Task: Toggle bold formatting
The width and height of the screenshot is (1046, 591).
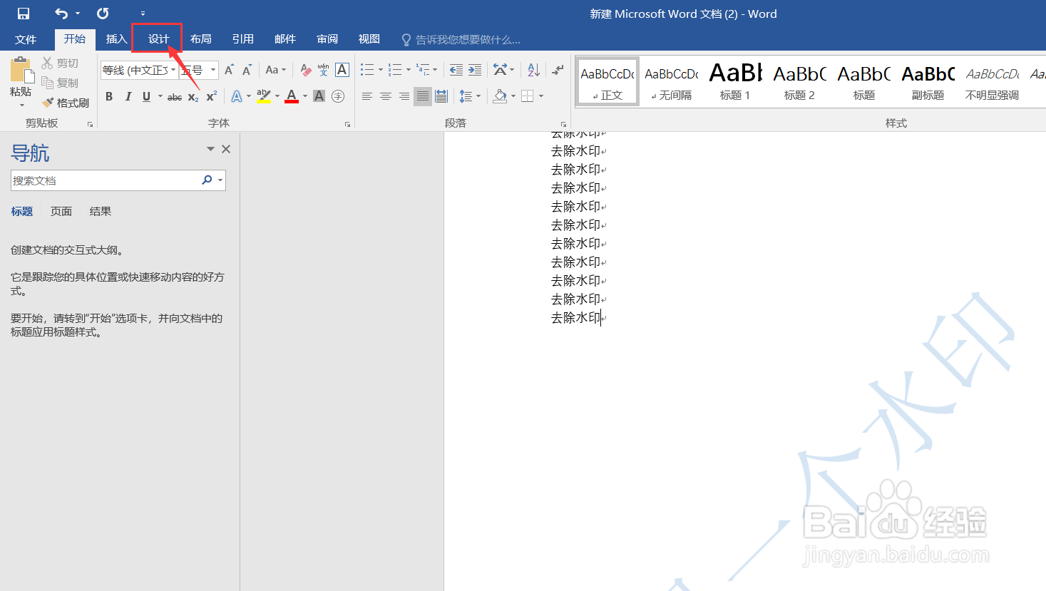Action: tap(109, 96)
